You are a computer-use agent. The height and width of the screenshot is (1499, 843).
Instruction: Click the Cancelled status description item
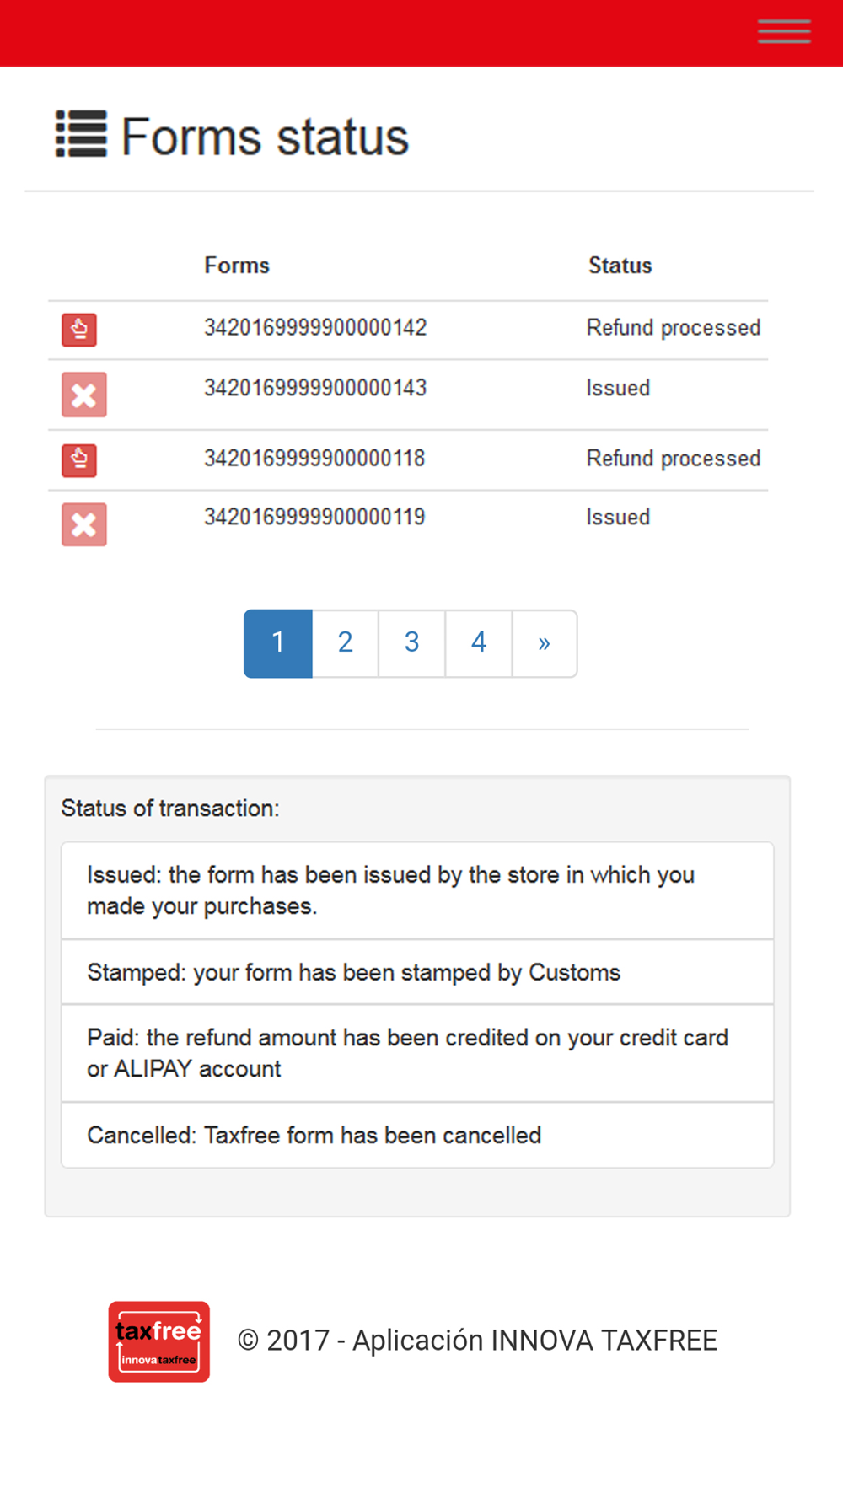417,1135
